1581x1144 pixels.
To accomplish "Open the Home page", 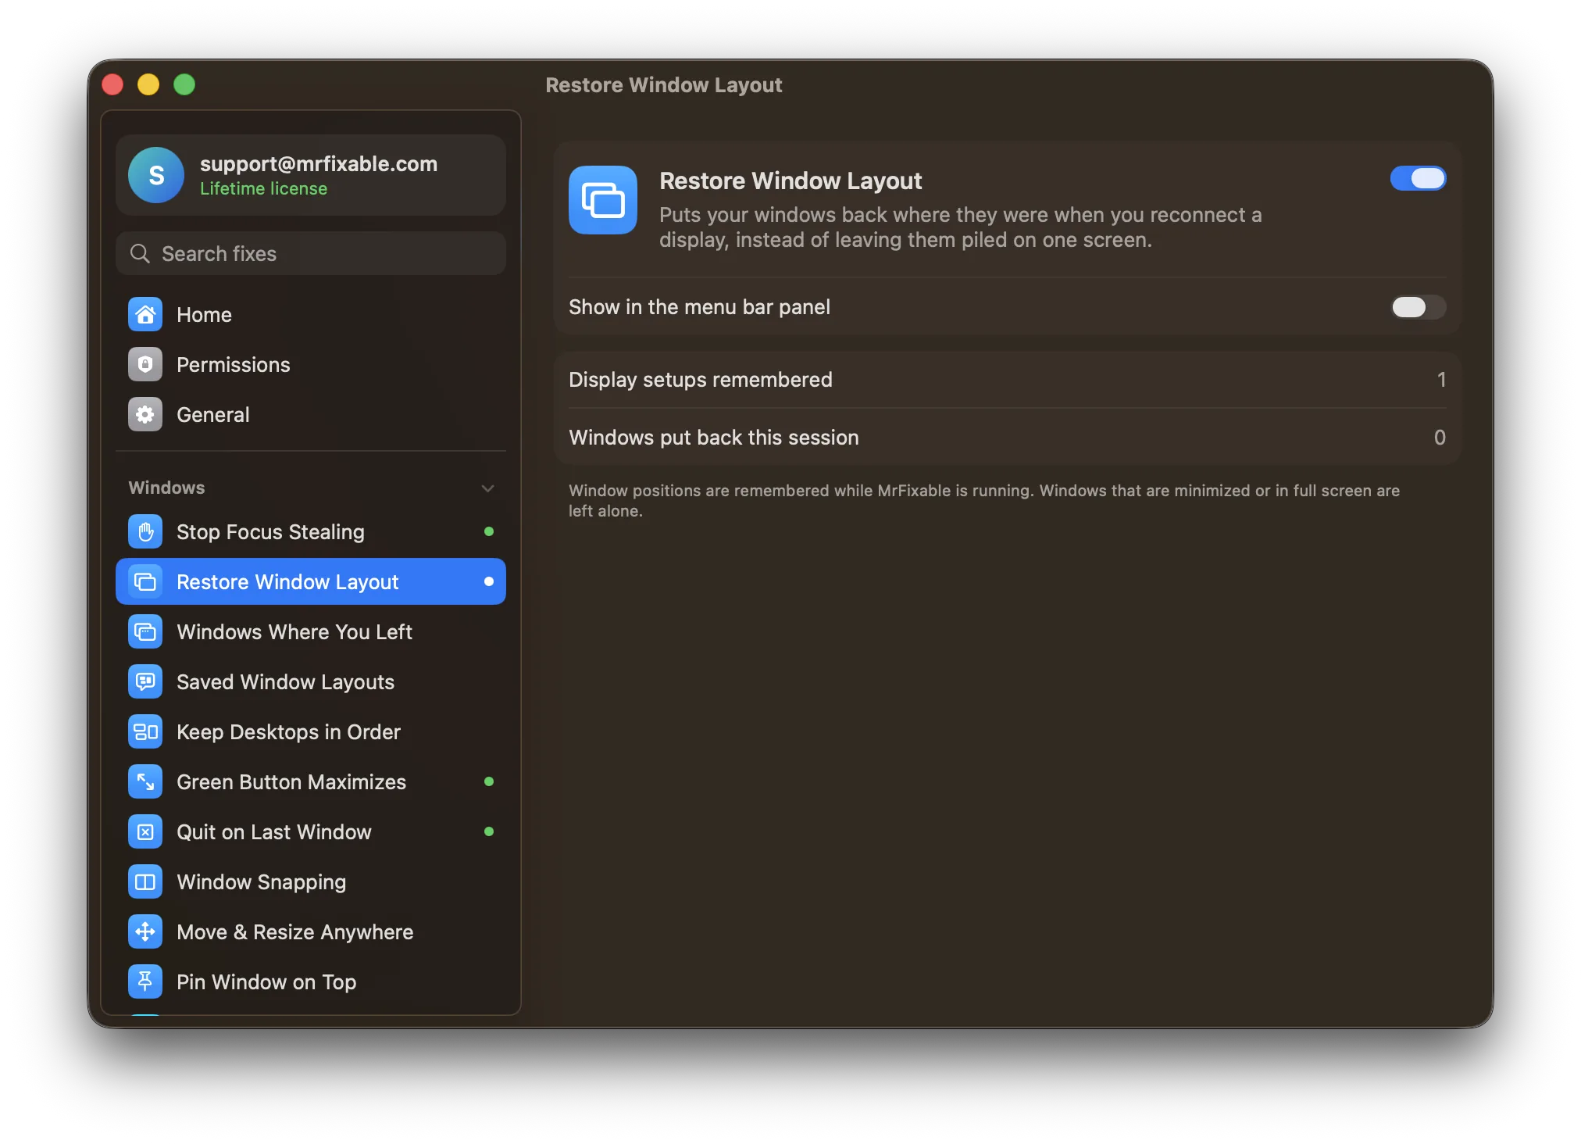I will pyautogui.click(x=311, y=315).
